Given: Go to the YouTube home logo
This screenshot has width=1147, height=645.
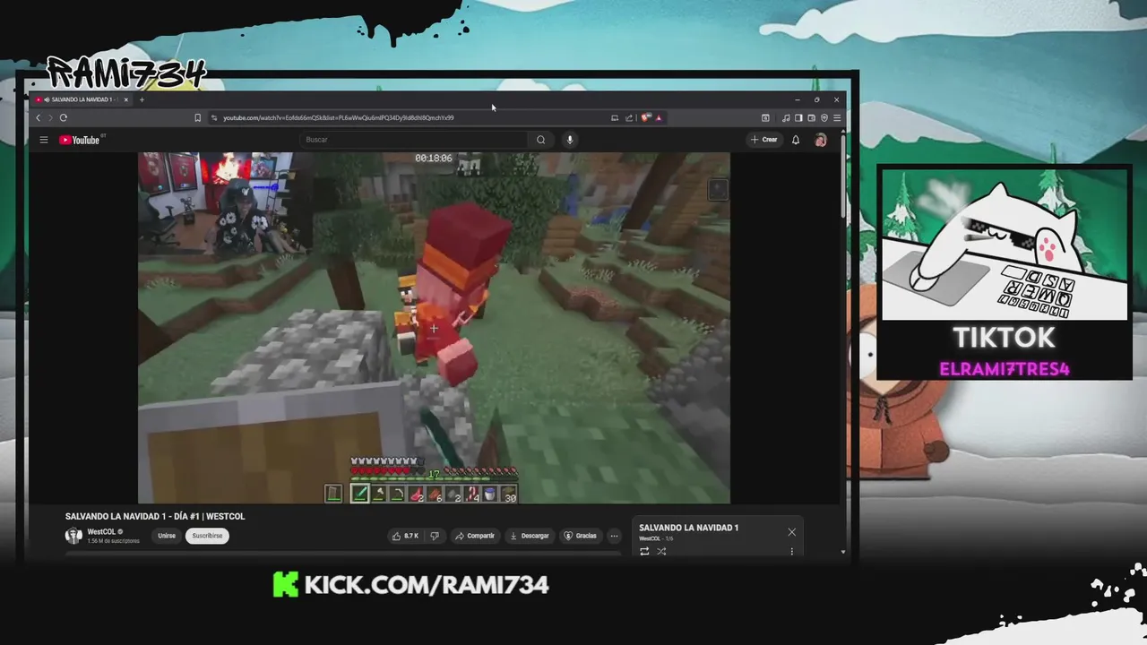Looking at the screenshot, I should 80,140.
